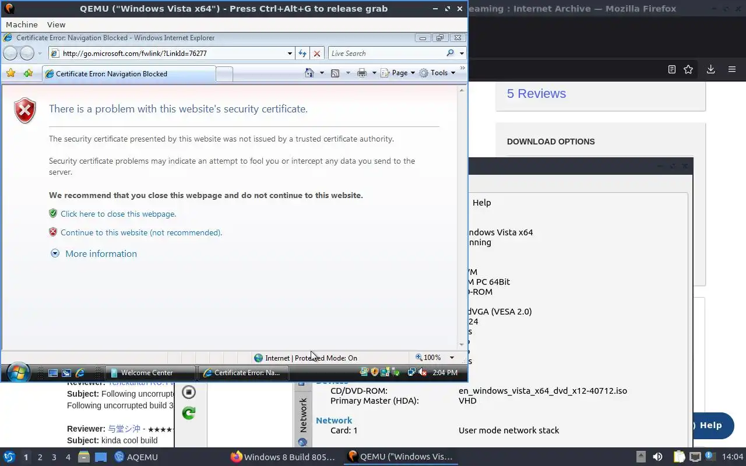746x466 pixels.
Task: Click 'Continue to this website (not recommended)' link
Action: click(x=141, y=232)
